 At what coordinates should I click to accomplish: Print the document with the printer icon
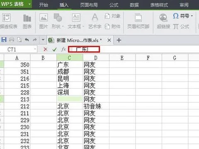tap(12, 40)
